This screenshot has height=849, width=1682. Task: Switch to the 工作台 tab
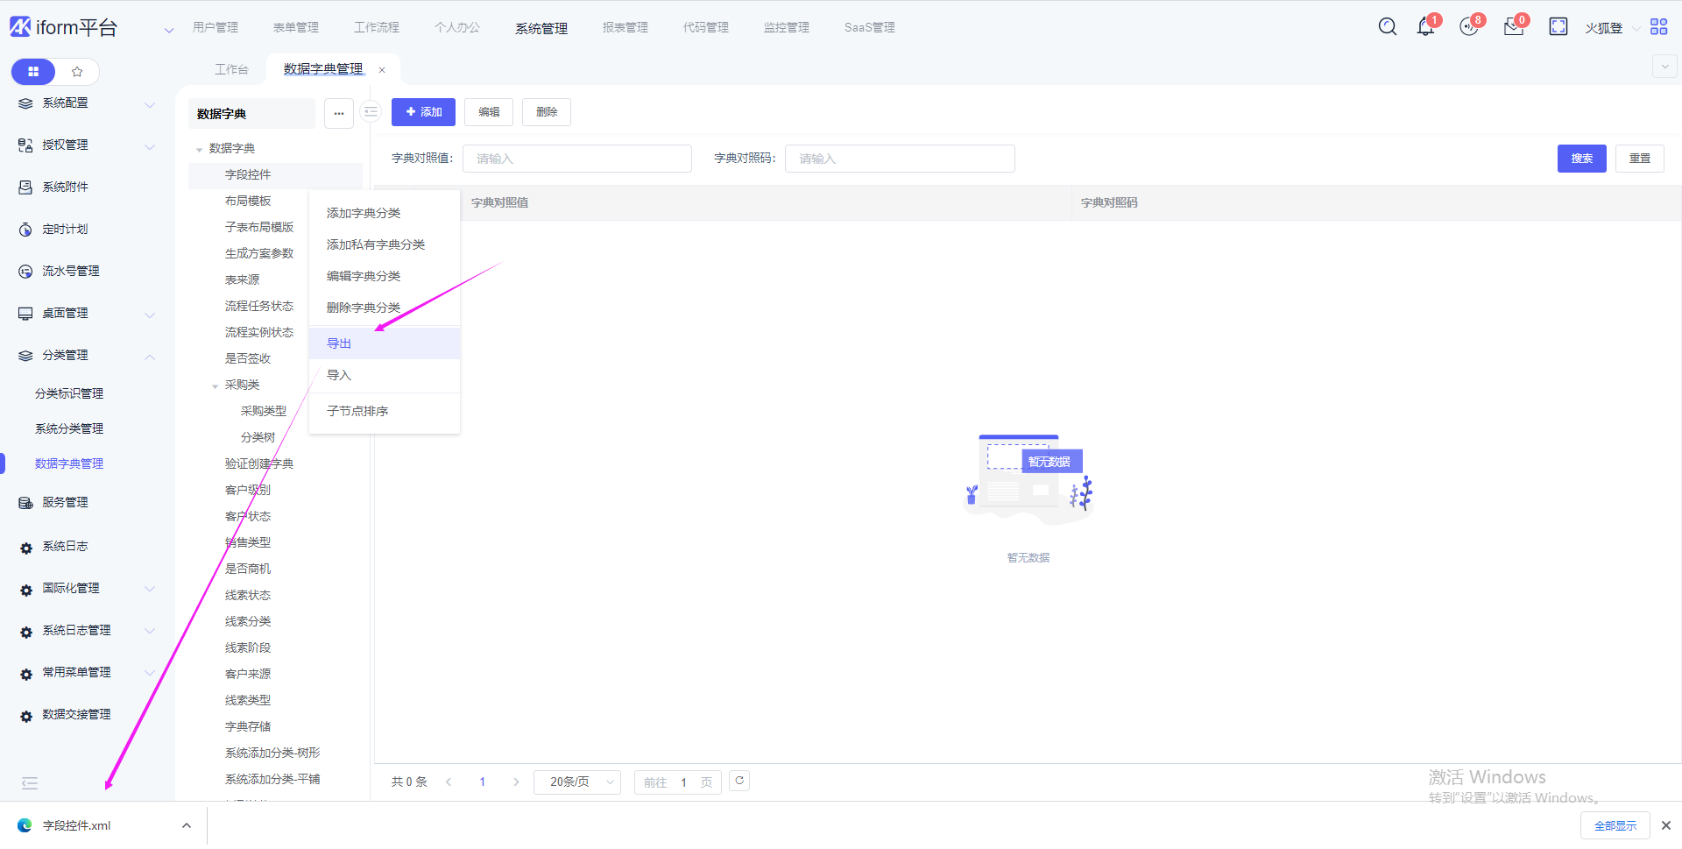[x=231, y=69]
